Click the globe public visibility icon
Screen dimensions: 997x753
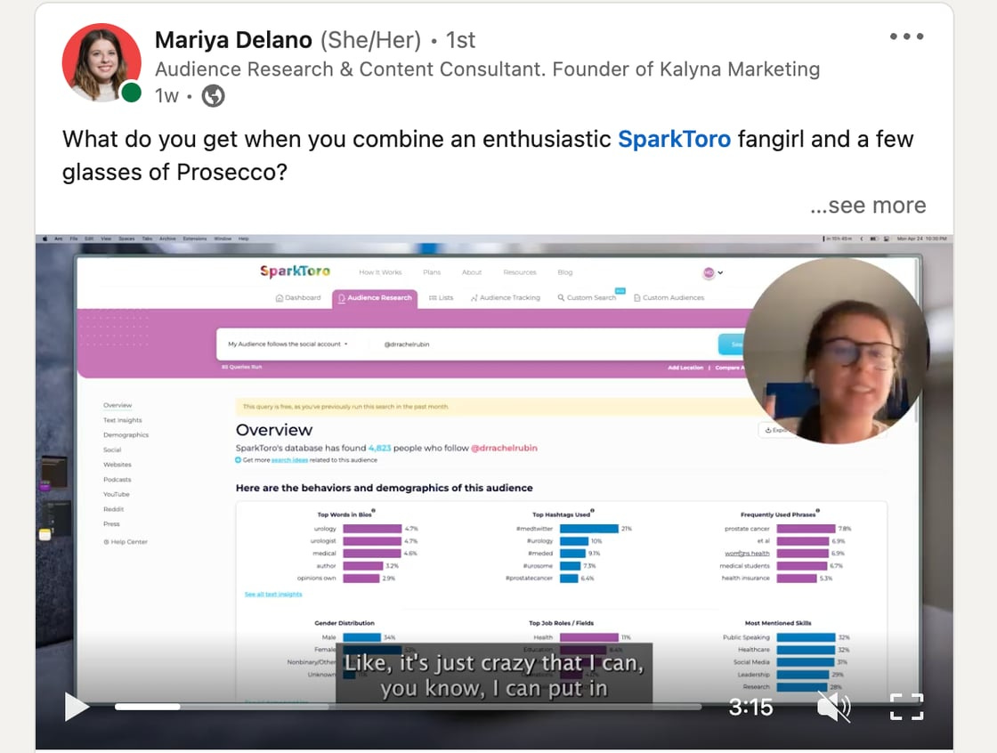pos(213,96)
